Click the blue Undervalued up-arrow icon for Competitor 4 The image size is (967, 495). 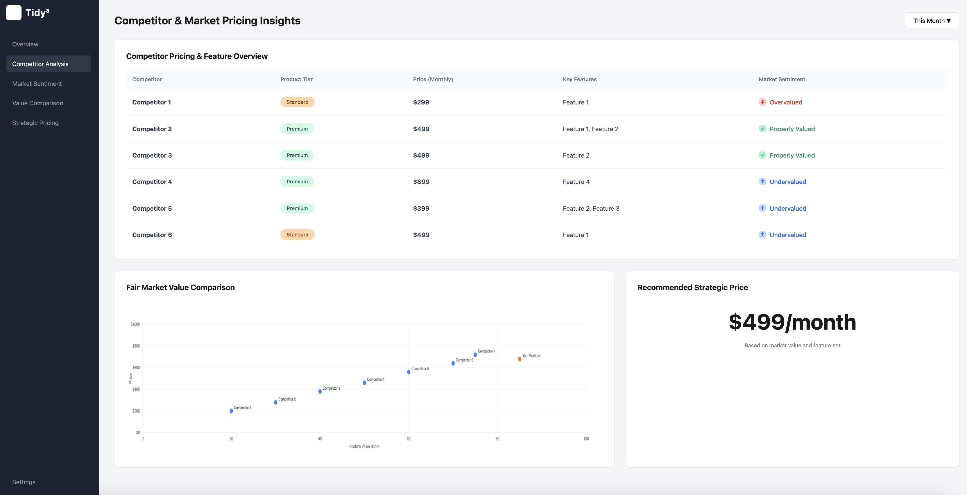(762, 181)
